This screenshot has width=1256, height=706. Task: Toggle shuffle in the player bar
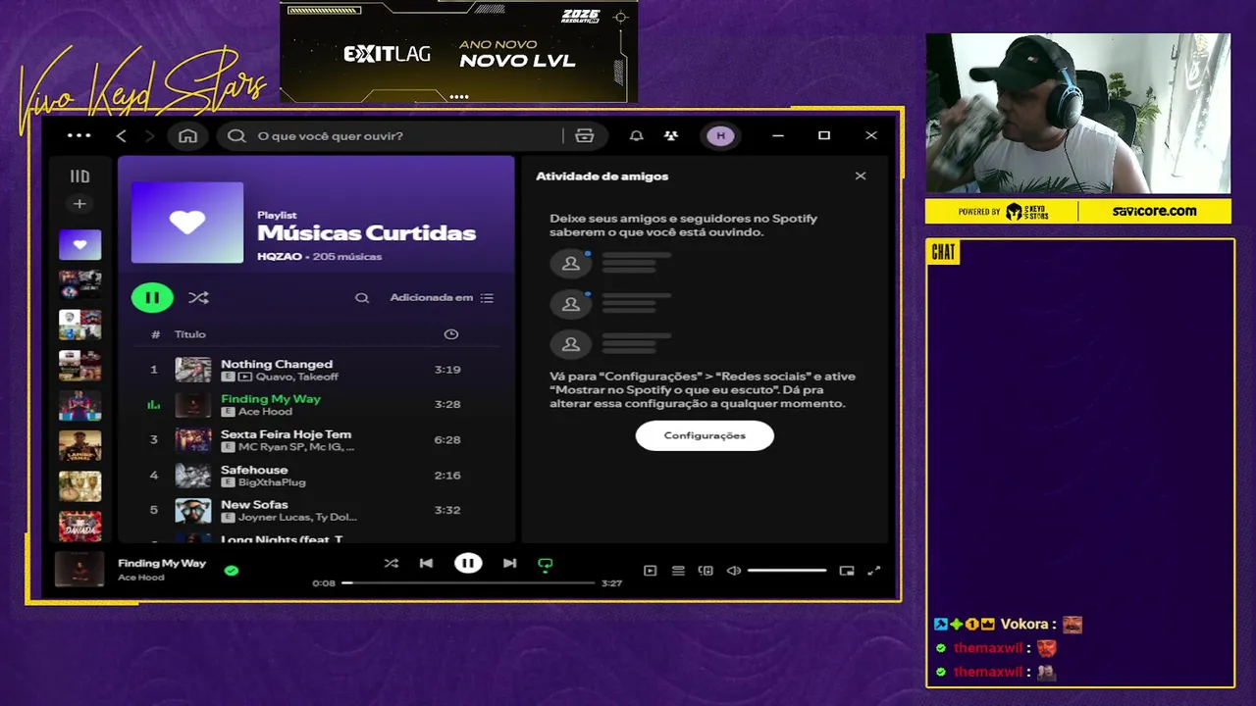[392, 564]
